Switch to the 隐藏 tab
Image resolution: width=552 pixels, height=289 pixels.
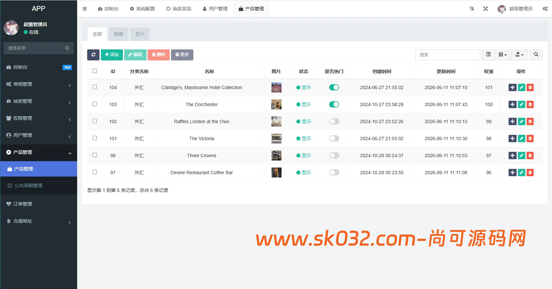[119, 34]
